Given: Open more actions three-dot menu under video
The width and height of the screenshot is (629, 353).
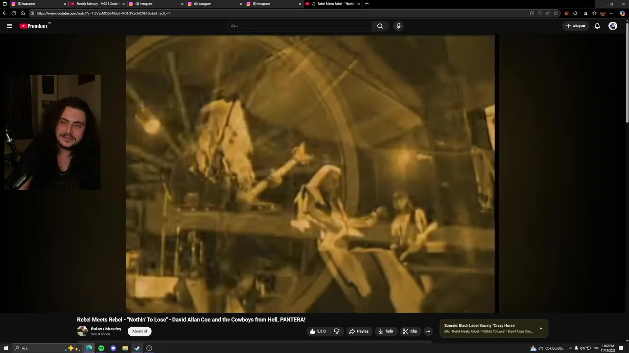Looking at the screenshot, I should pos(428,331).
